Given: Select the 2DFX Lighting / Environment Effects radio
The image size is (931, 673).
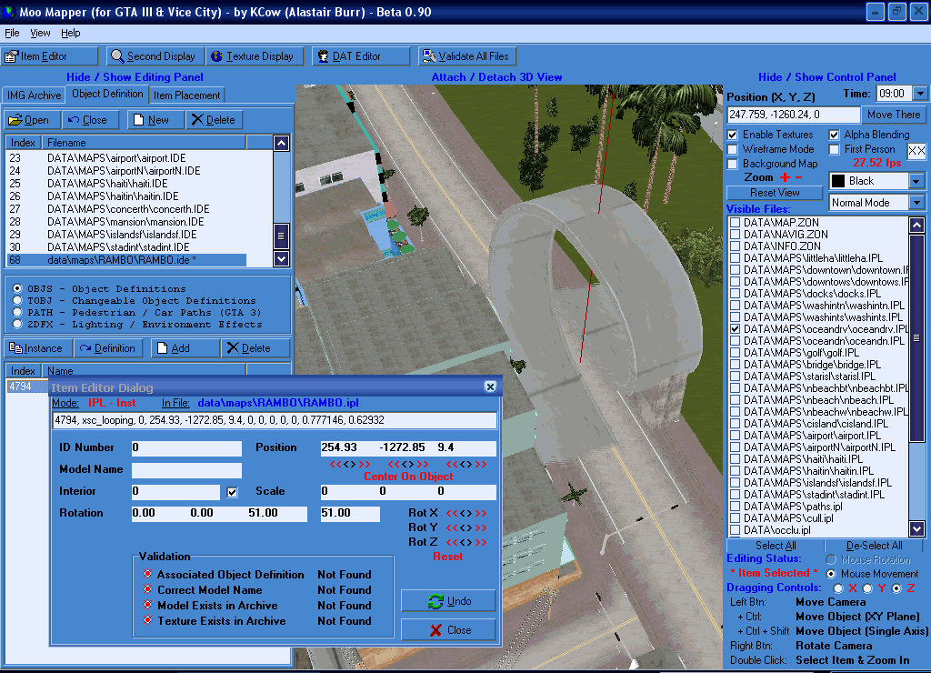Looking at the screenshot, I should pos(17,325).
